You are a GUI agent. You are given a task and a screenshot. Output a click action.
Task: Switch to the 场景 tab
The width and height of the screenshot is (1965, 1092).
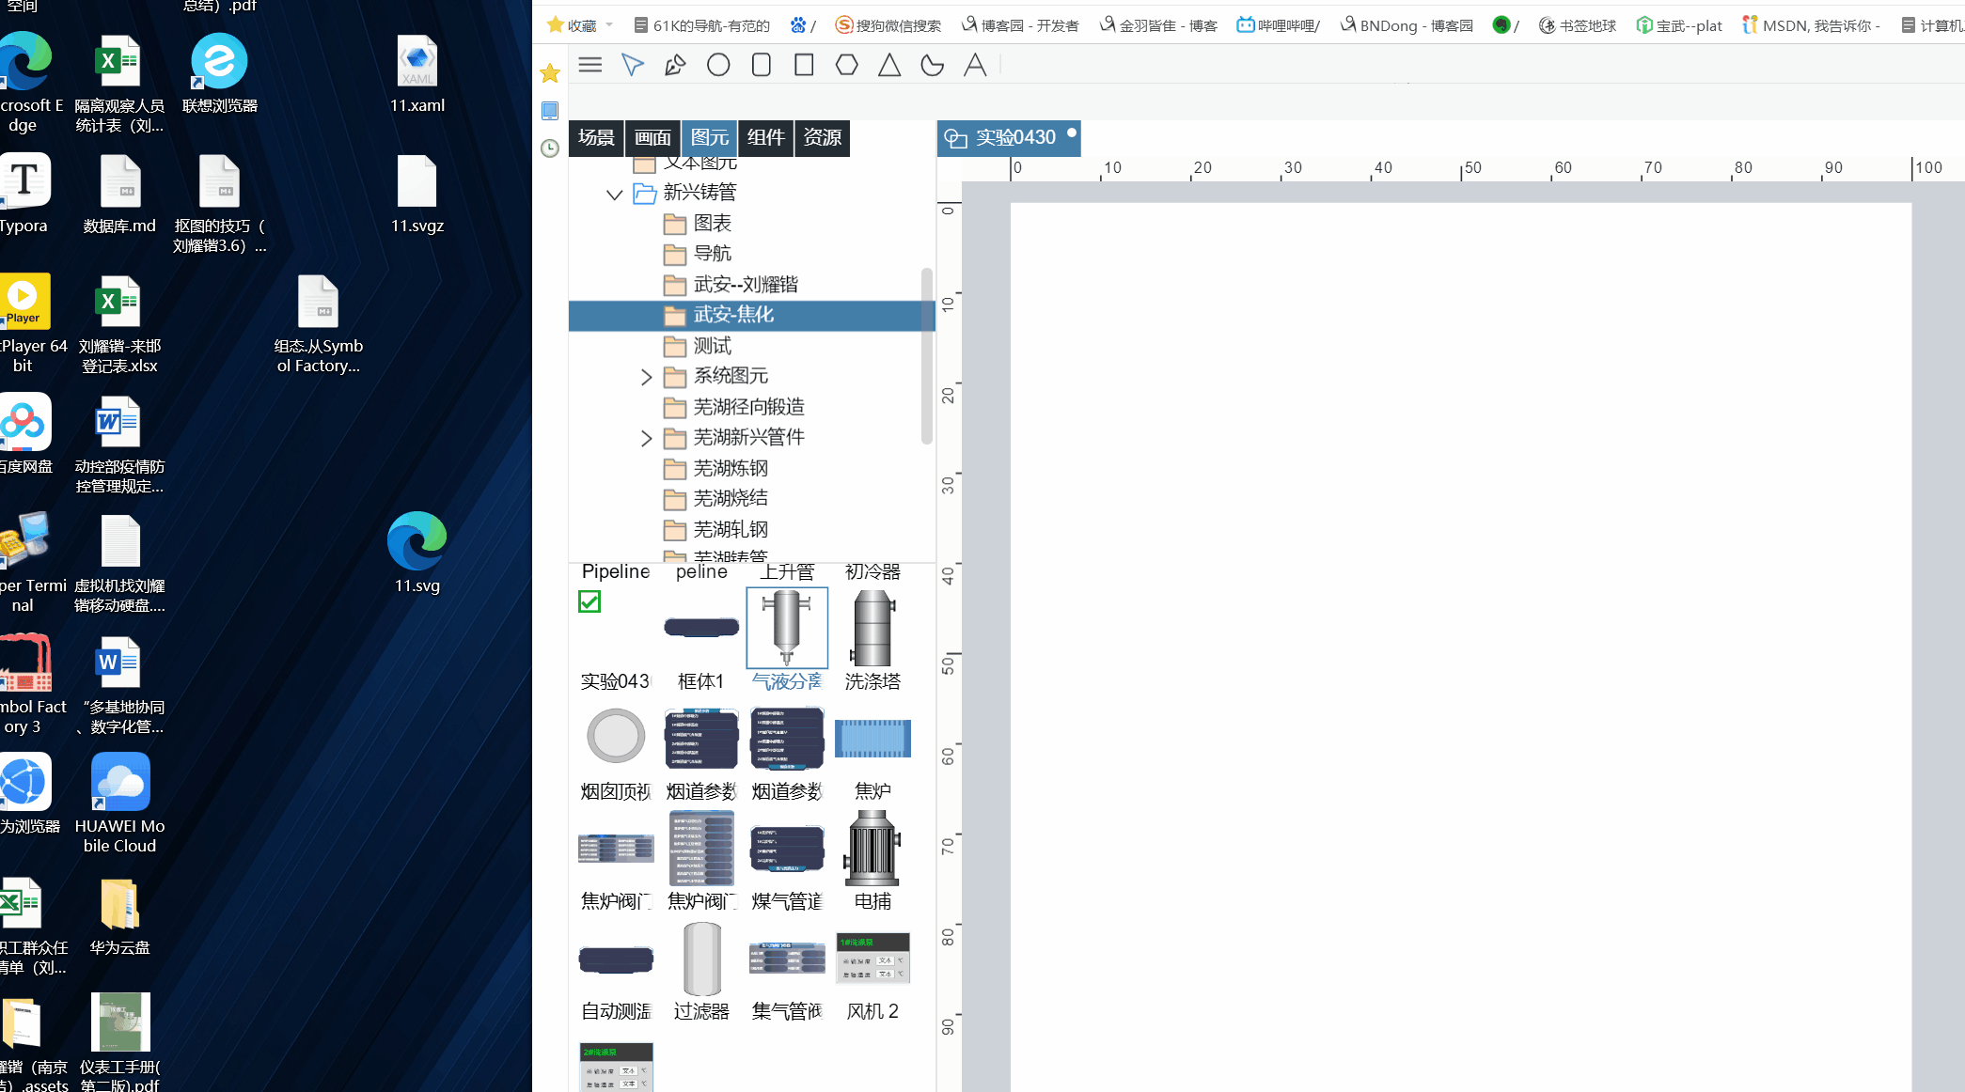(x=596, y=138)
